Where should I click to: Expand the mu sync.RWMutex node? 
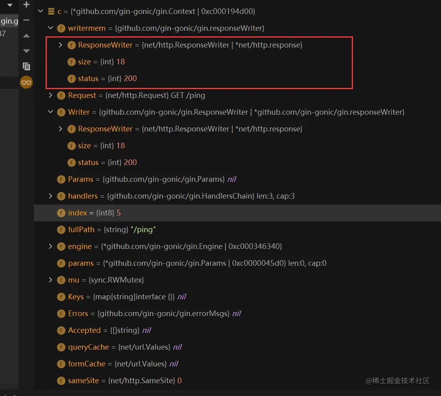[x=51, y=280]
